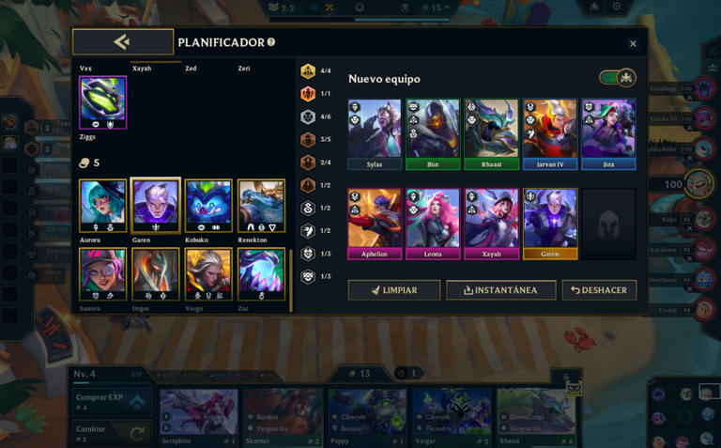The height and width of the screenshot is (448, 721).
Task: Toggle the team planner switch beside Nuevo equipo
Action: point(618,78)
